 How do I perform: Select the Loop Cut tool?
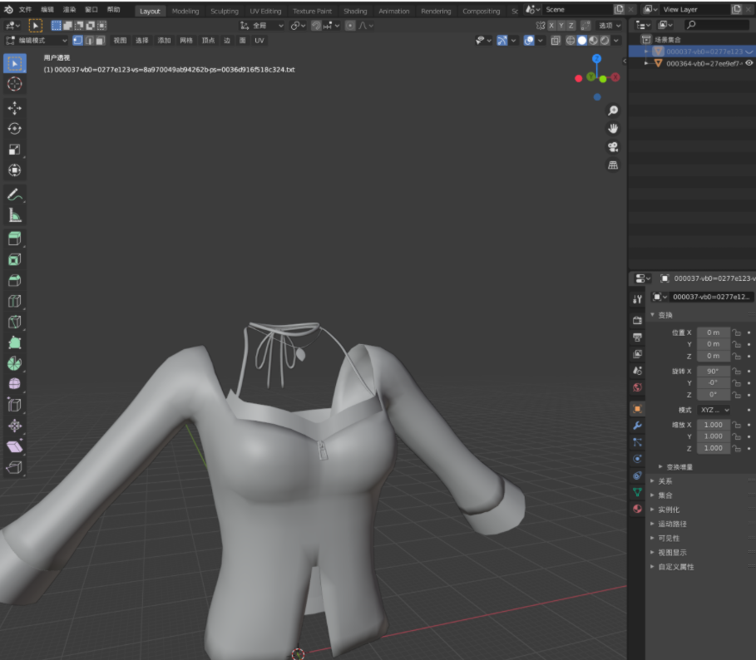14,301
